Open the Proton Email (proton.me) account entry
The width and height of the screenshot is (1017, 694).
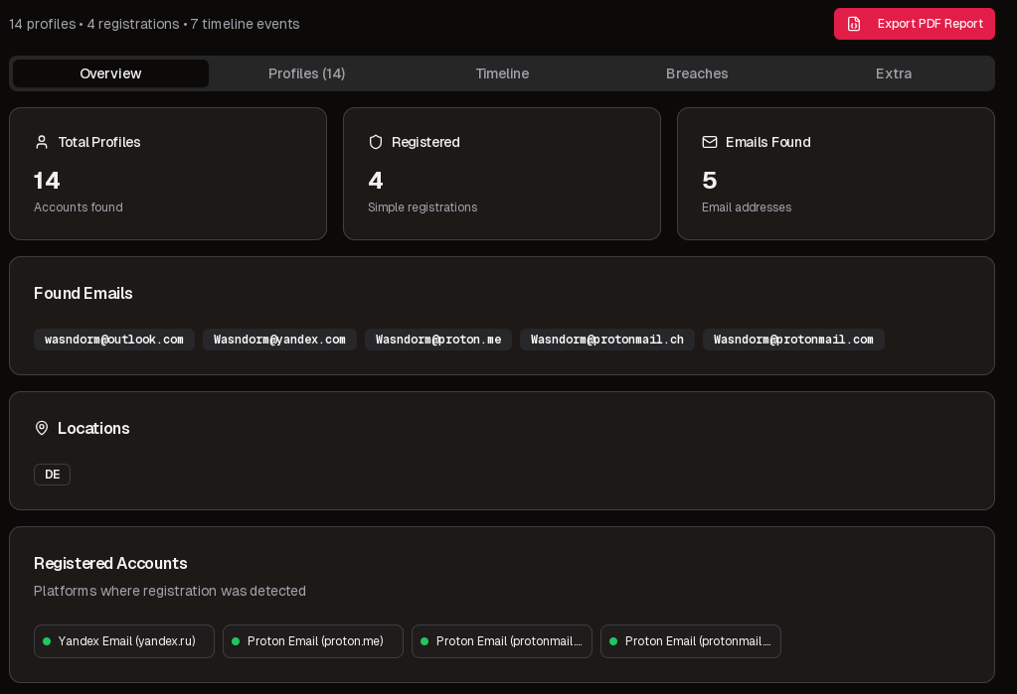pyautogui.click(x=313, y=641)
